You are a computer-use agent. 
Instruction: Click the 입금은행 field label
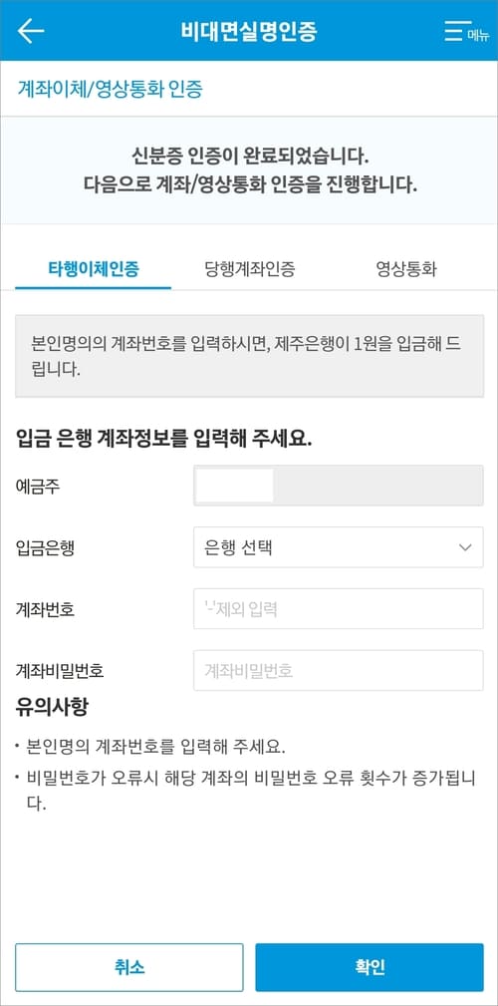click(44, 547)
